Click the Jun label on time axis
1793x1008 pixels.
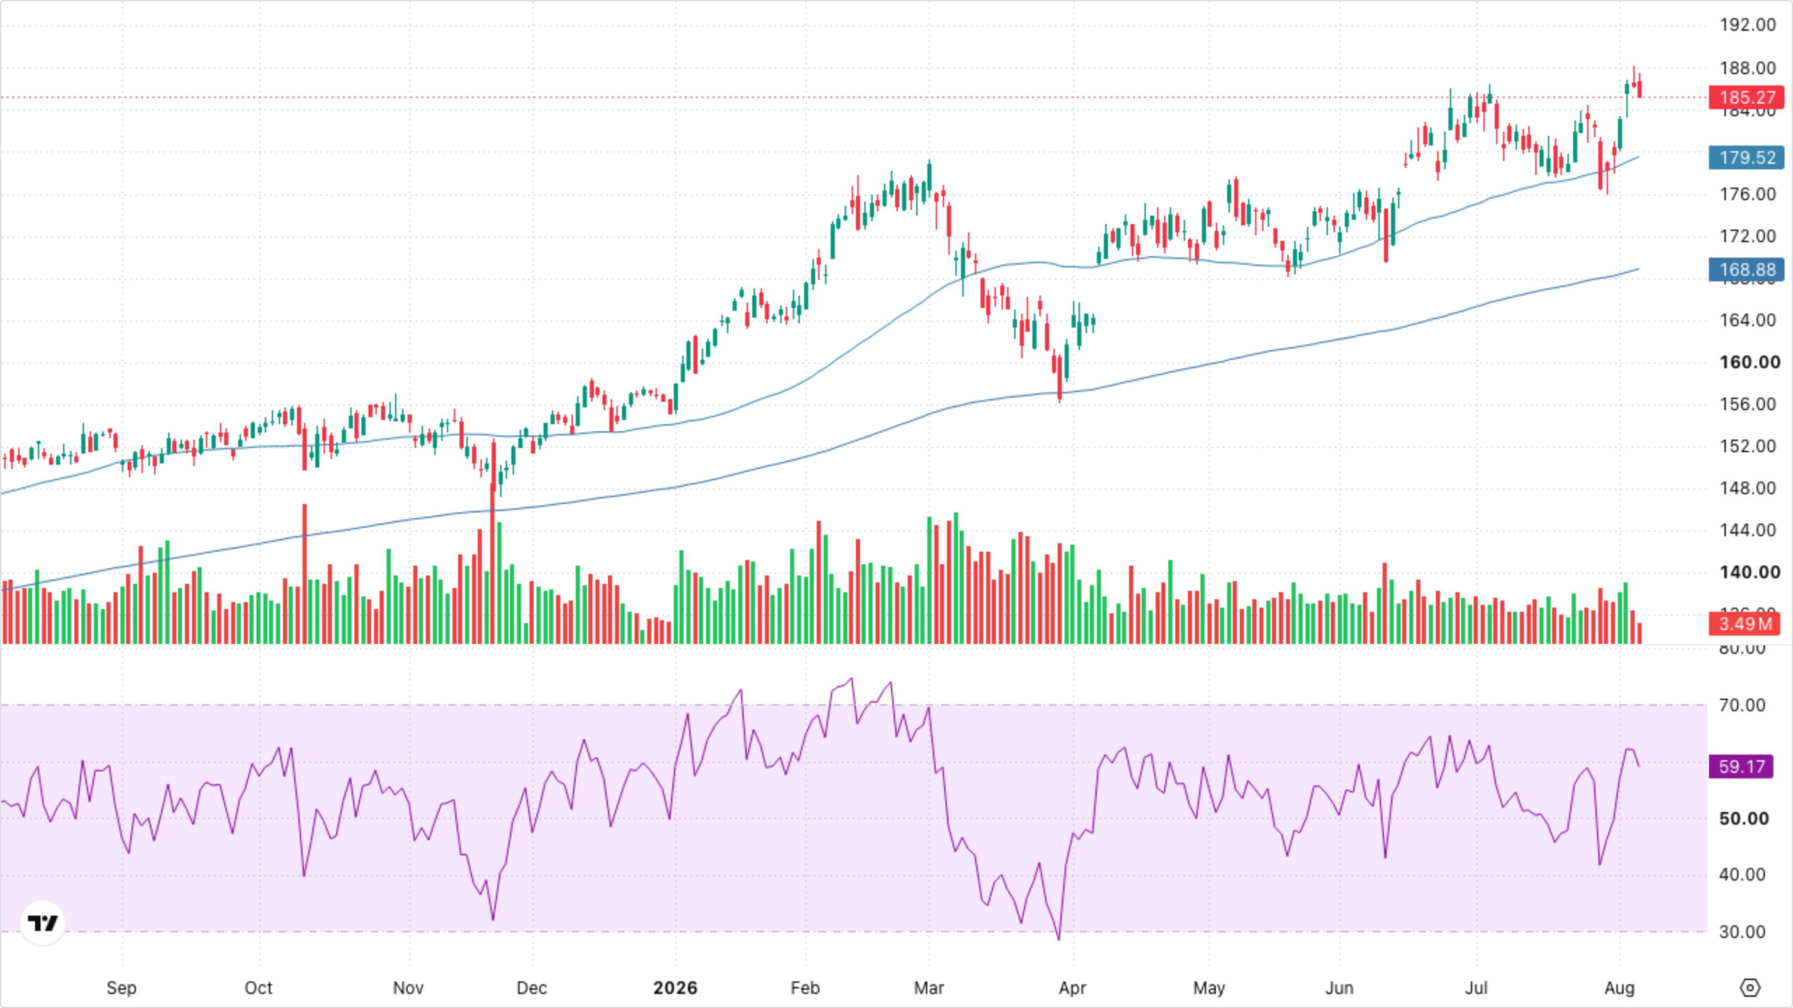1339,988
